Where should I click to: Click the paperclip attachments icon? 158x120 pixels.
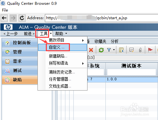click(x=140, y=50)
